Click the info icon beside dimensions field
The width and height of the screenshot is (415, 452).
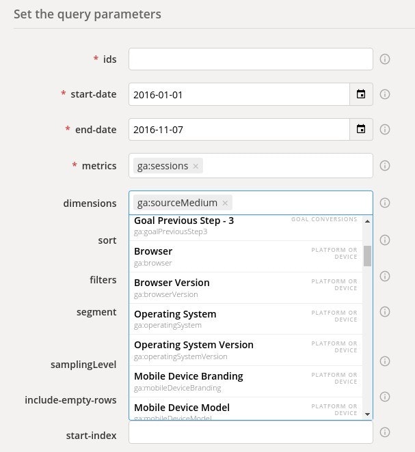384,203
